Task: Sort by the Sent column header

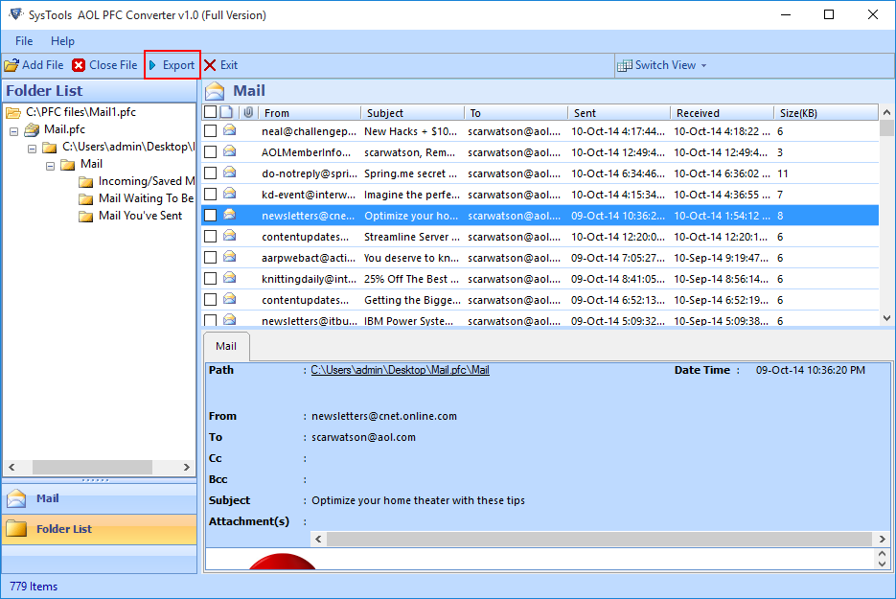Action: tap(619, 112)
